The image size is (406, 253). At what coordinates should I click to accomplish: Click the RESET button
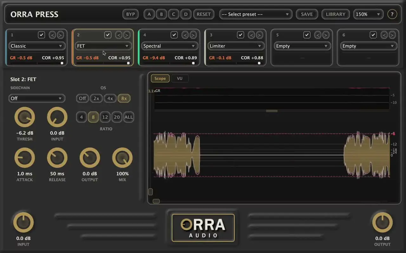(203, 14)
